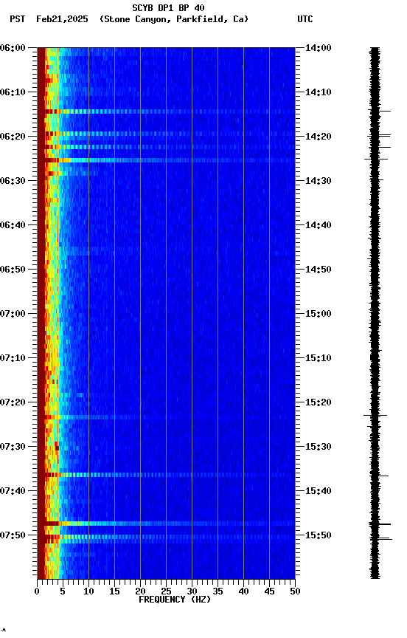407x638 pixels.
Task: Click the '20' frequency axis label
Action: [140, 591]
